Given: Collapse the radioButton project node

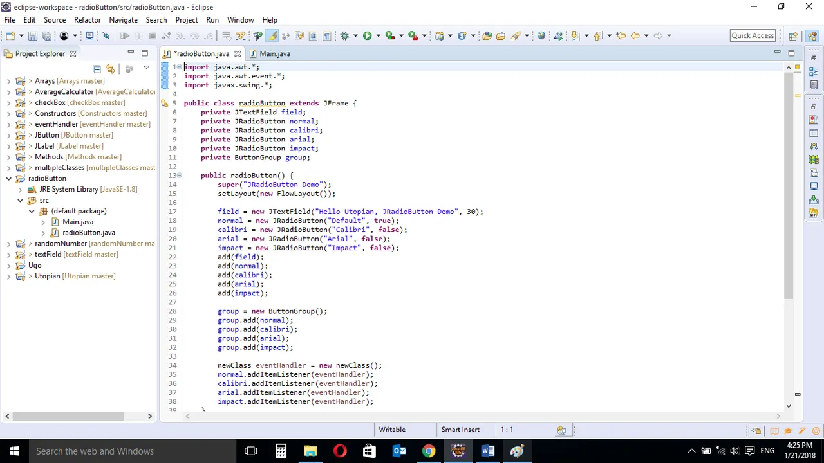Looking at the screenshot, I should pos(8,179).
